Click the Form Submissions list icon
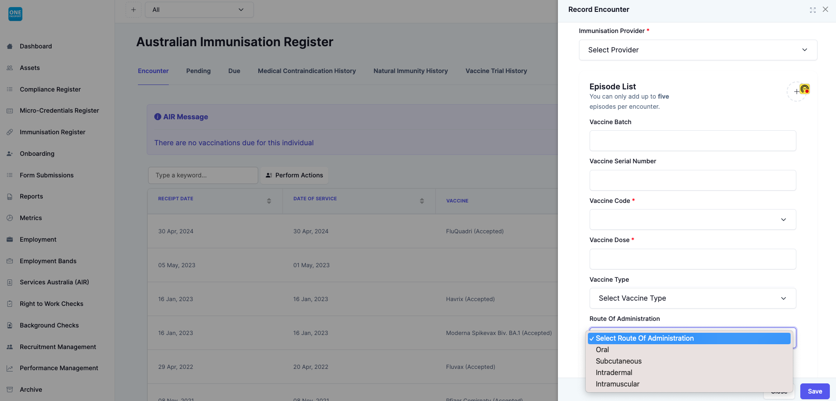The image size is (836, 401). tap(10, 175)
